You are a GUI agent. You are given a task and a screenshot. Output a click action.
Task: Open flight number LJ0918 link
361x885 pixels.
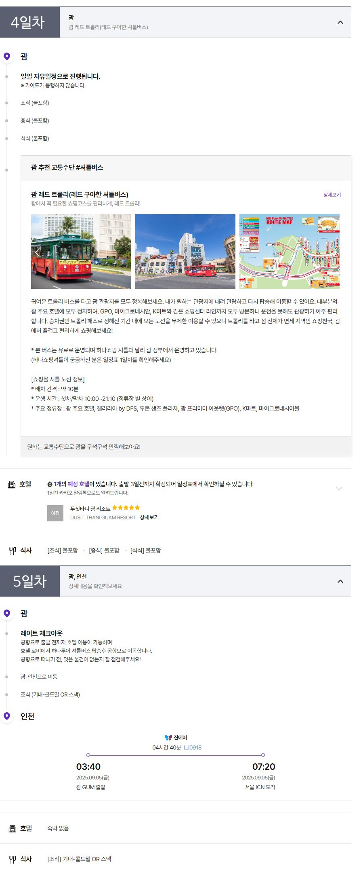193,747
